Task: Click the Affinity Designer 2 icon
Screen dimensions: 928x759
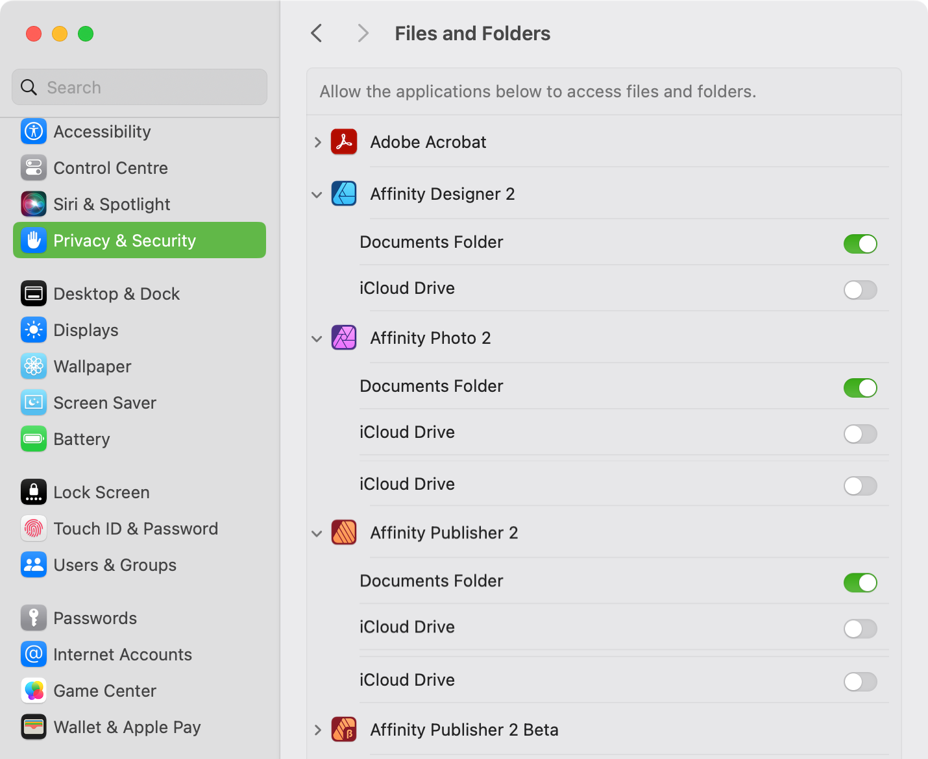Action: tap(344, 194)
